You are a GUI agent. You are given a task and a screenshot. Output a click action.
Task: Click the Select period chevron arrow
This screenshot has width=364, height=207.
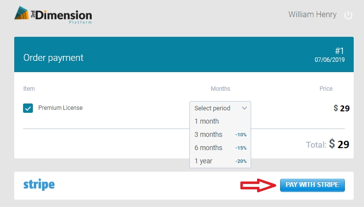(244, 108)
